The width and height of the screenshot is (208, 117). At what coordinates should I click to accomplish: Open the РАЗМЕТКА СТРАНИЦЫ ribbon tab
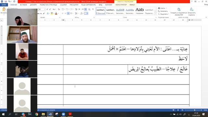[48, 5]
